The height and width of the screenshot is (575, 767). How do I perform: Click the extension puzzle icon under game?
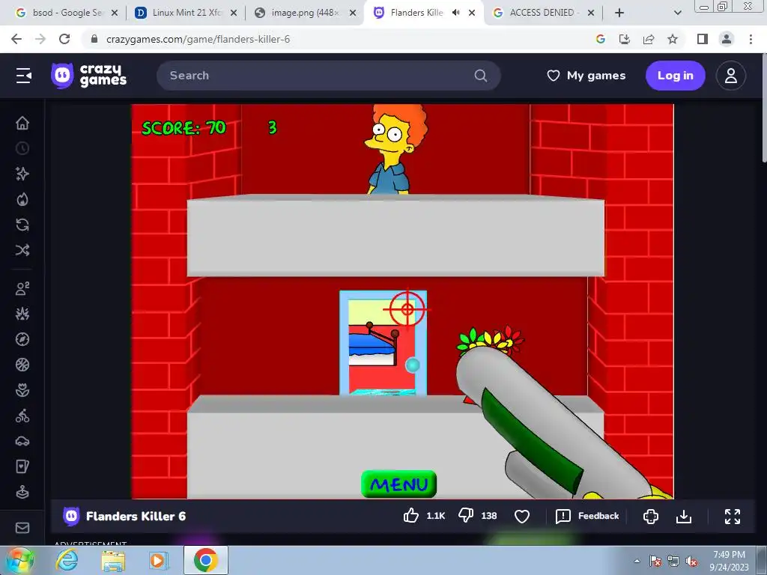[651, 517]
